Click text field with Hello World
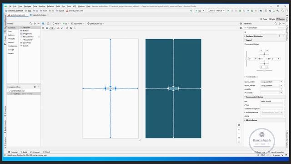This screenshot has width=291, height=164. point(272,101)
